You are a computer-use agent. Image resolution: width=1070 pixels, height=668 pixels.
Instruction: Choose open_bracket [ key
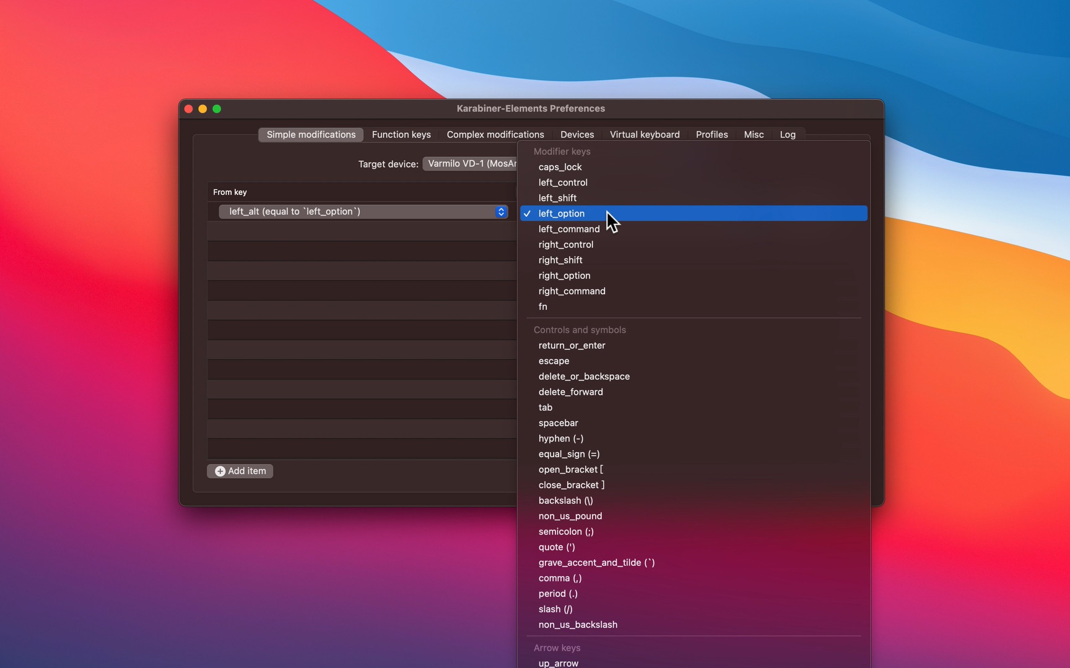coord(694,469)
